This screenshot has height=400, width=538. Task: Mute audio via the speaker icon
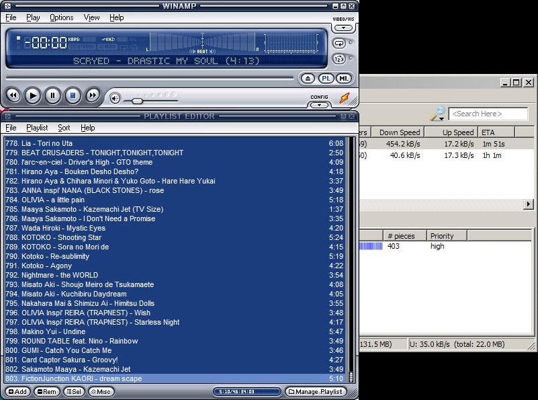coord(115,99)
